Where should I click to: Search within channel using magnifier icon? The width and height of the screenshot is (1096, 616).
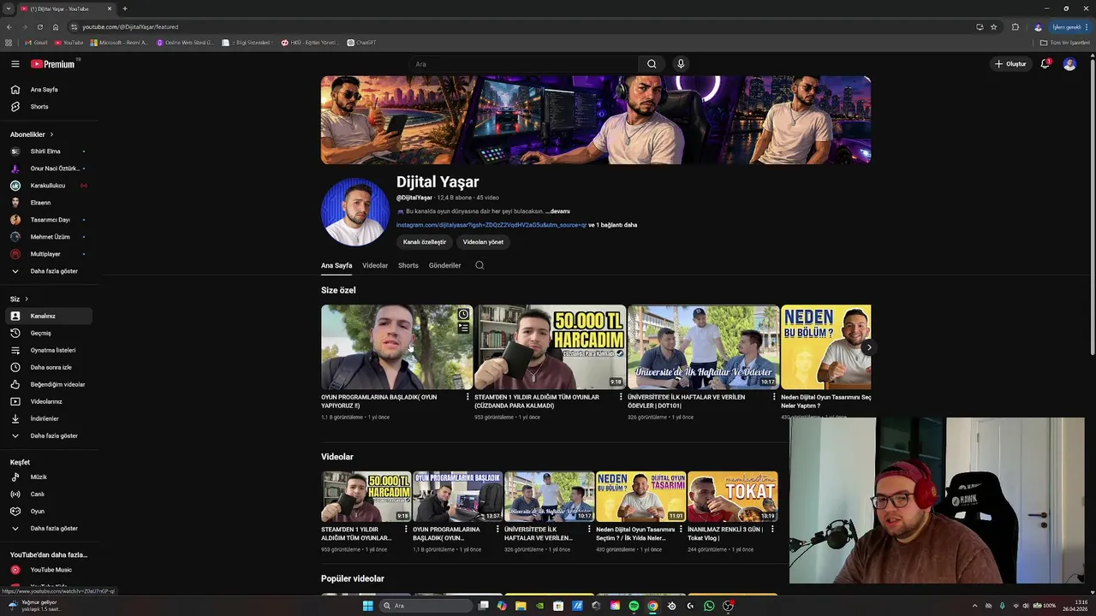479,265
